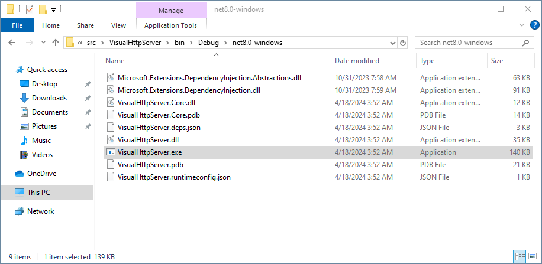542x264 pixels.
Task: Open Videos in the navigation pane
Action: pyautogui.click(x=42, y=155)
